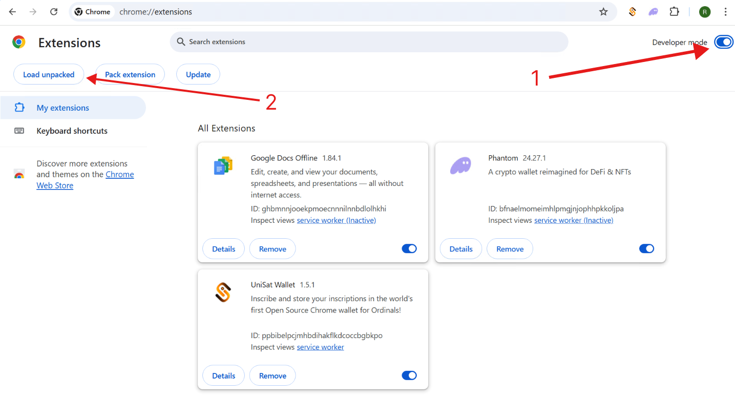Open Chrome three-dot menu
Screen dimensions: 735x396
point(725,12)
